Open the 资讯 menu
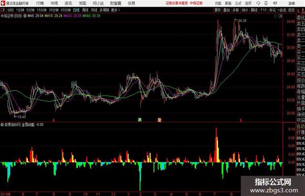Screen dimensions: 305x196 point(68,3)
